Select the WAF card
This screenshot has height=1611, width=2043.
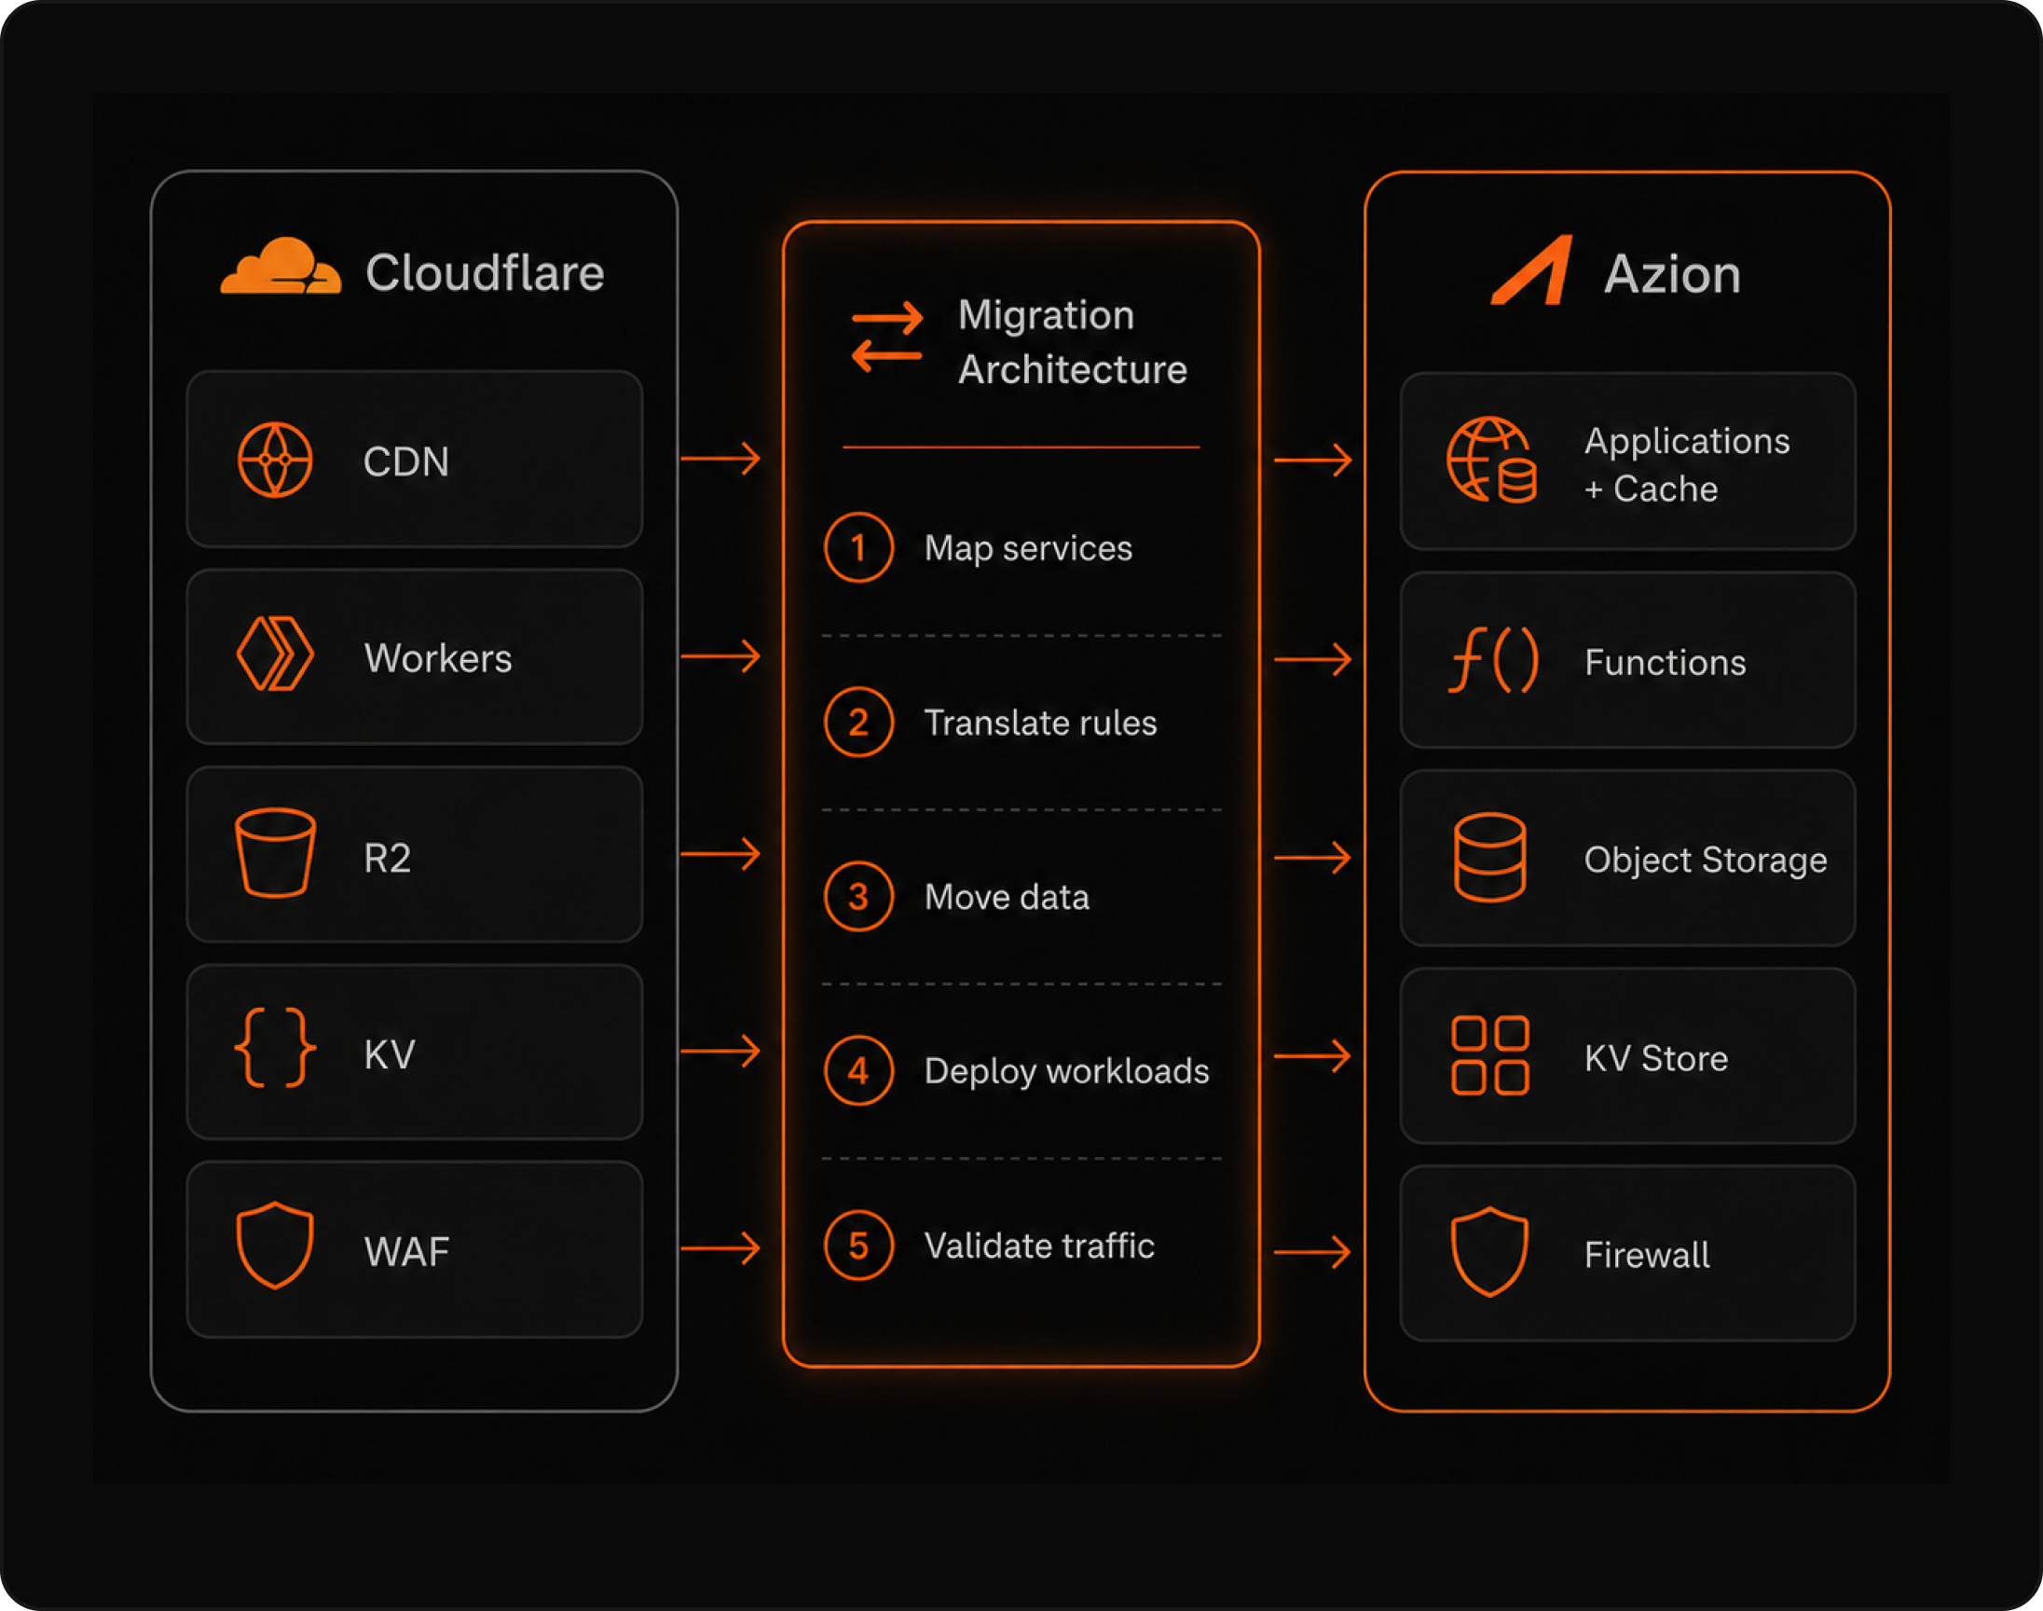click(x=415, y=1250)
